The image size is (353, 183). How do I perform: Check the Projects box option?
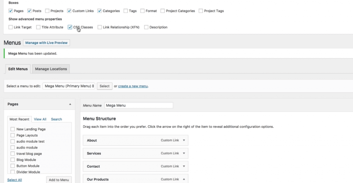[47, 11]
